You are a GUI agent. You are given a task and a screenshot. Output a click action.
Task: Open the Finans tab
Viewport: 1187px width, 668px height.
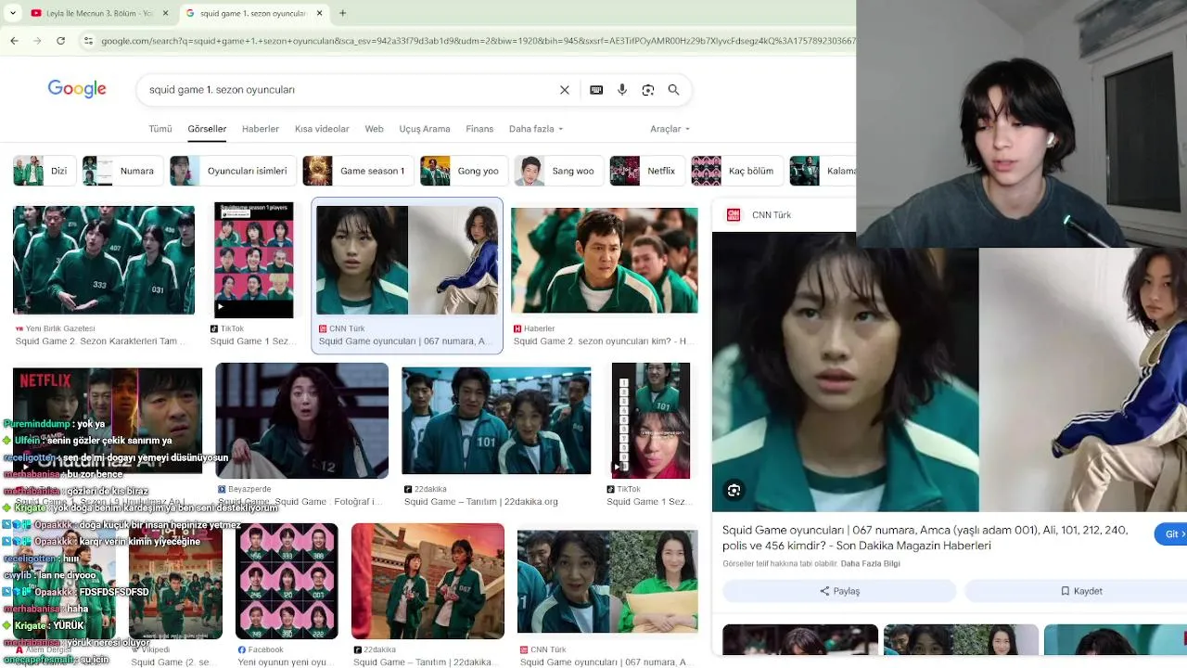[x=479, y=129]
